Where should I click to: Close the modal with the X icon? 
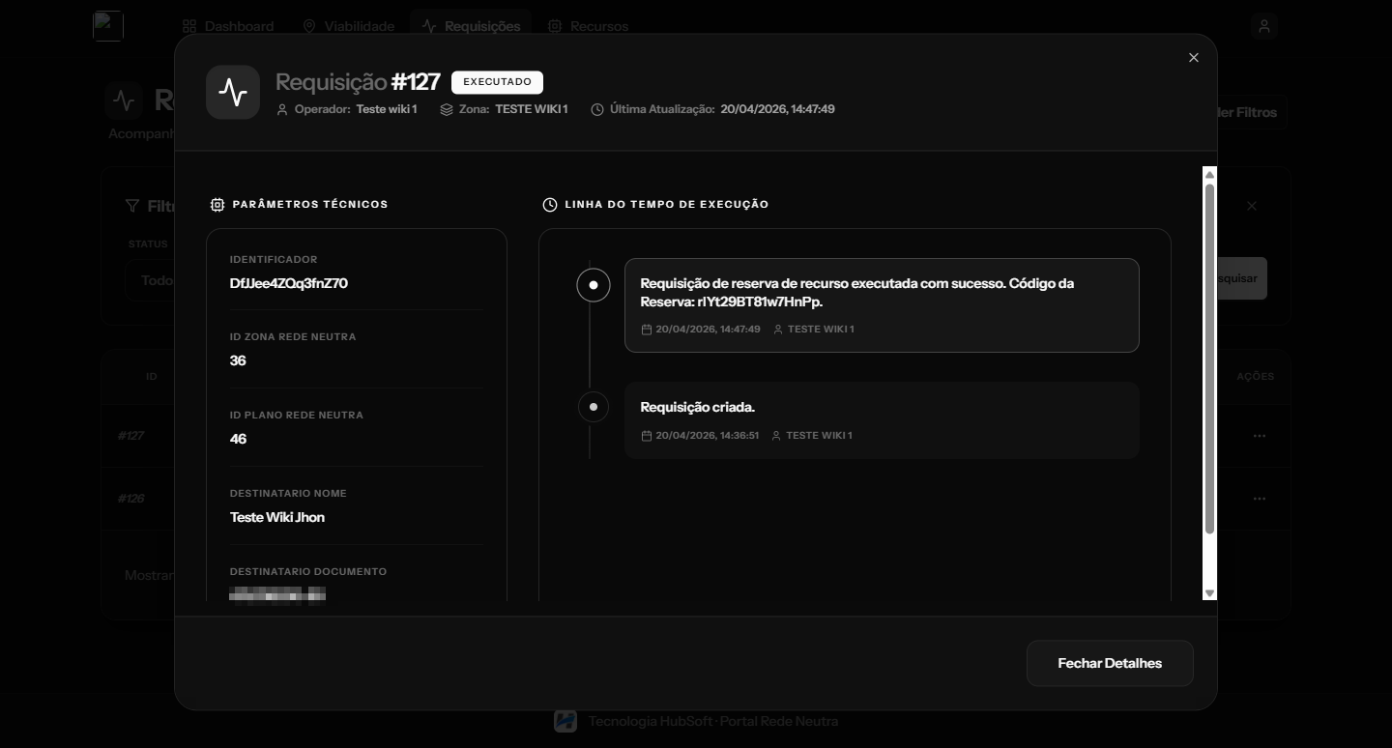(1194, 58)
